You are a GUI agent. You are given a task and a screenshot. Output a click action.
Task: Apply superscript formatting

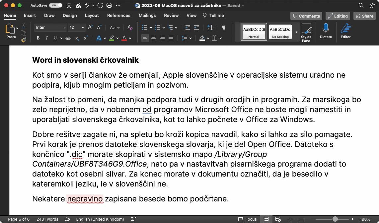pos(86,38)
